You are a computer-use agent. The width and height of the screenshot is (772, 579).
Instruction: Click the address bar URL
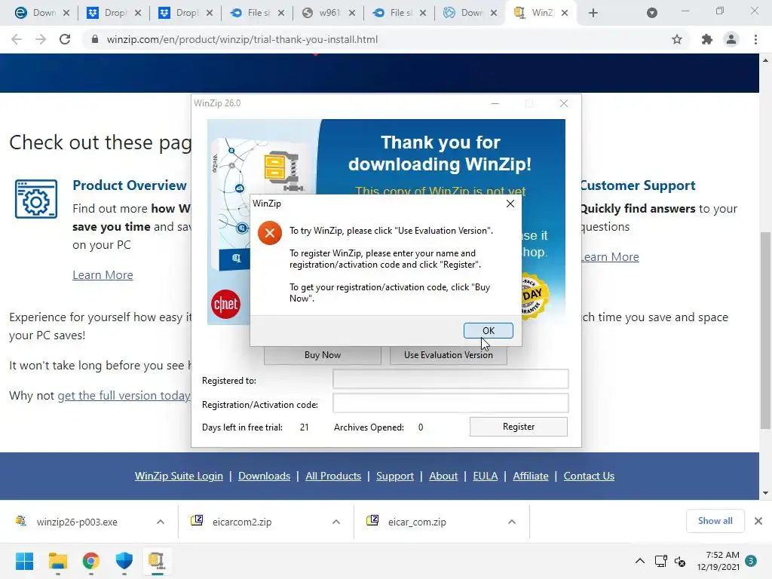(x=242, y=39)
